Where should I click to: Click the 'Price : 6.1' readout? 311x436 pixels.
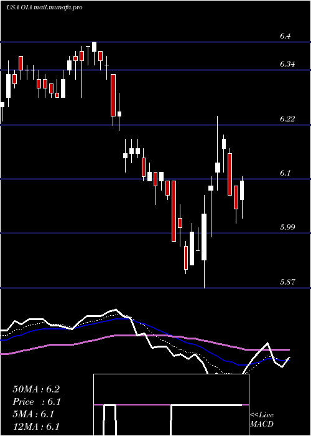[x=37, y=402]
